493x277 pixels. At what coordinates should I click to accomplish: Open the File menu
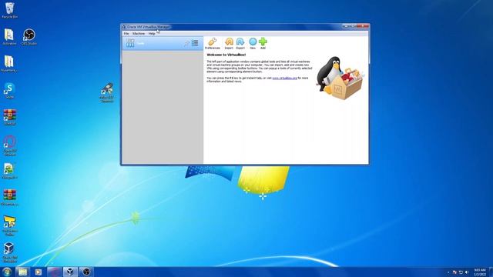(x=126, y=33)
